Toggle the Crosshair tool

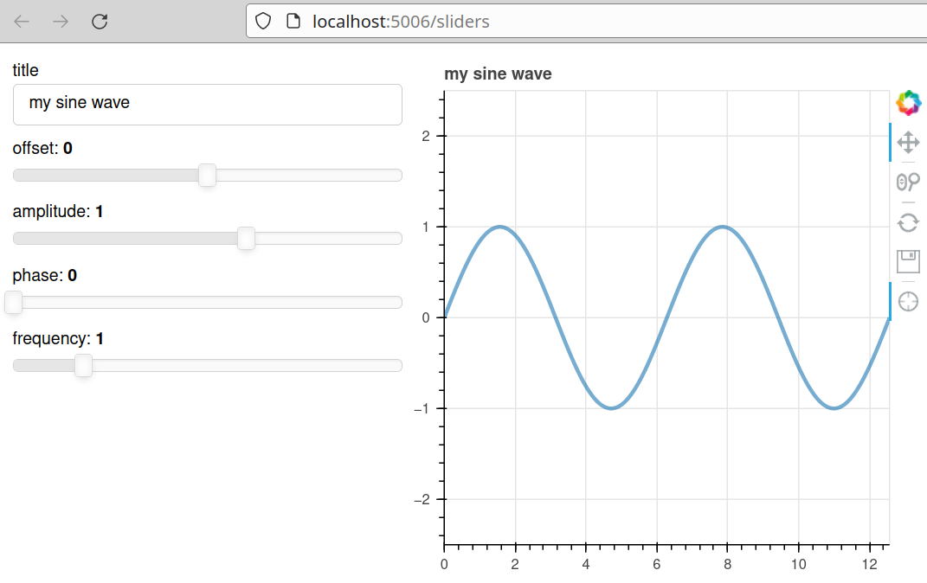coord(908,301)
